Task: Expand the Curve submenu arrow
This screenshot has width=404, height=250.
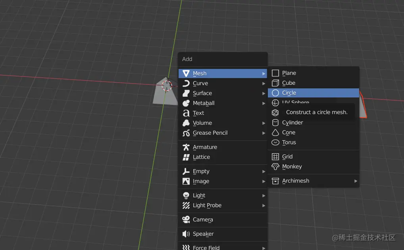Action: coord(264,84)
